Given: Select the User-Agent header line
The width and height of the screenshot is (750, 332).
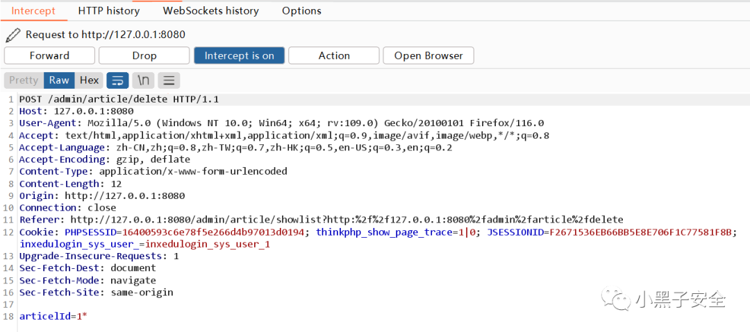Looking at the screenshot, I should pos(281,123).
